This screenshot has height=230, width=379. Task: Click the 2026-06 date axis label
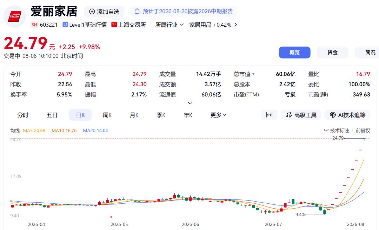point(190,224)
